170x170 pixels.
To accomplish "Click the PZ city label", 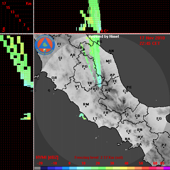I will coord(164,145).
